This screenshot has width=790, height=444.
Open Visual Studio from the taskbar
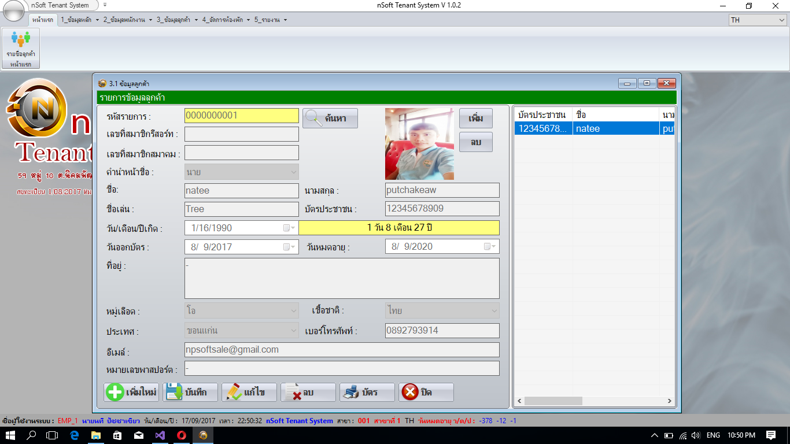pos(160,435)
